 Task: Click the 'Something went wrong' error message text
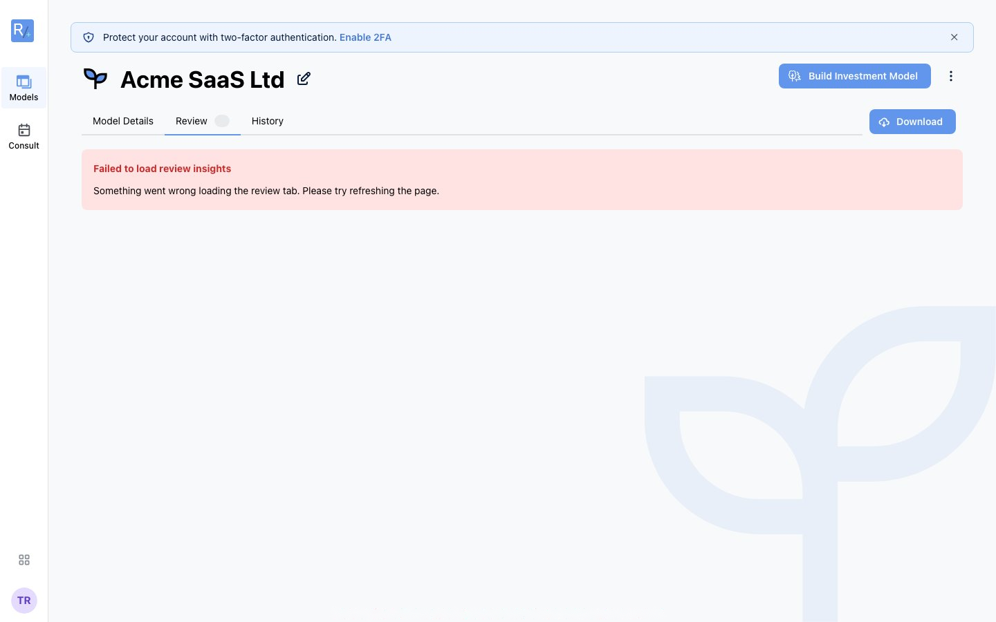point(266,191)
